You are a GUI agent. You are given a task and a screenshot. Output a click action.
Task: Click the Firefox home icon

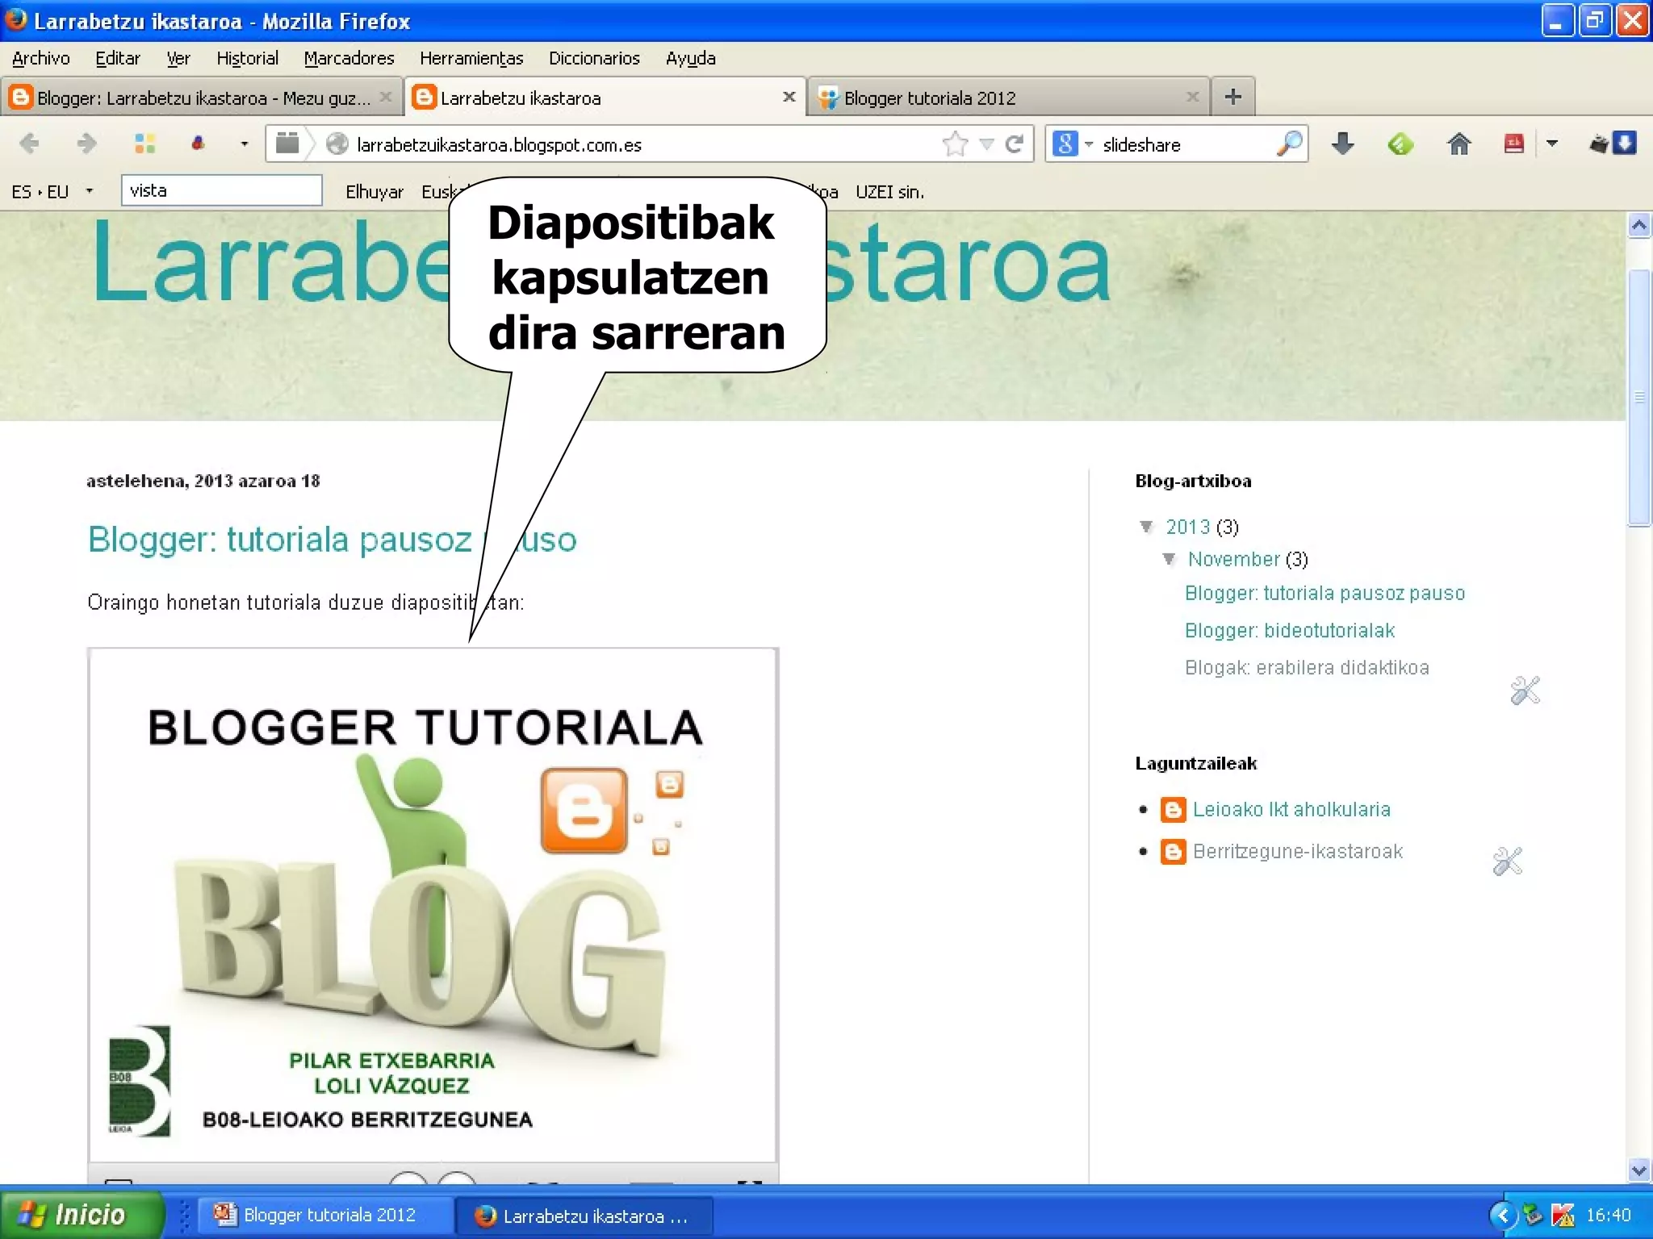[1458, 144]
